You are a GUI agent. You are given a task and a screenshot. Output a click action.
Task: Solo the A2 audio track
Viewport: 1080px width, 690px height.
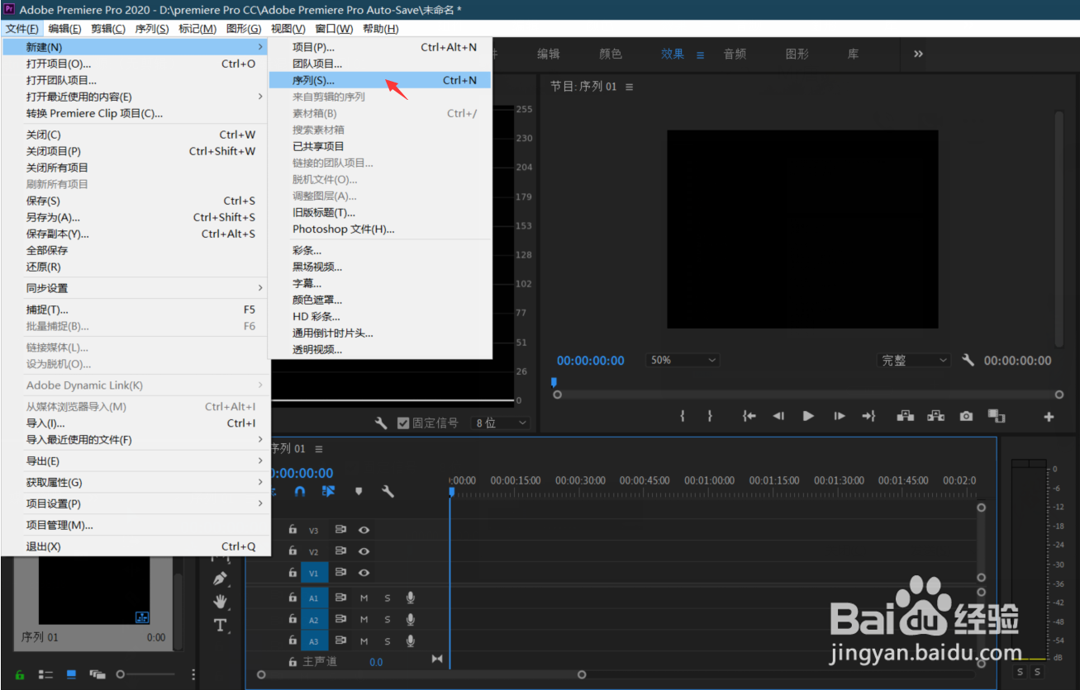click(387, 620)
